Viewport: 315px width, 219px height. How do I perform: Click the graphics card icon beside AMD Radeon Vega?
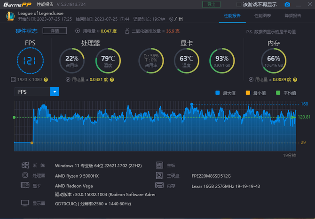[25, 186]
